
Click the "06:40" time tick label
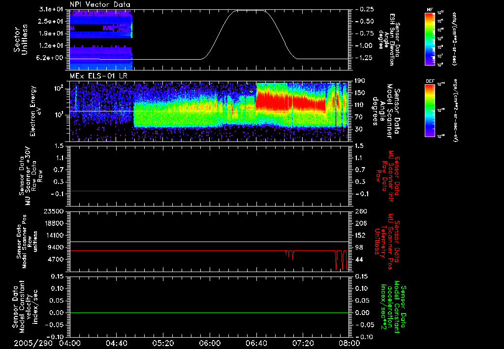click(256, 344)
